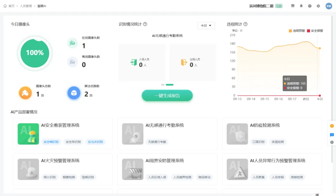
Task: Open the AI无感通行考勤系统 thumbnail
Action: (133, 134)
